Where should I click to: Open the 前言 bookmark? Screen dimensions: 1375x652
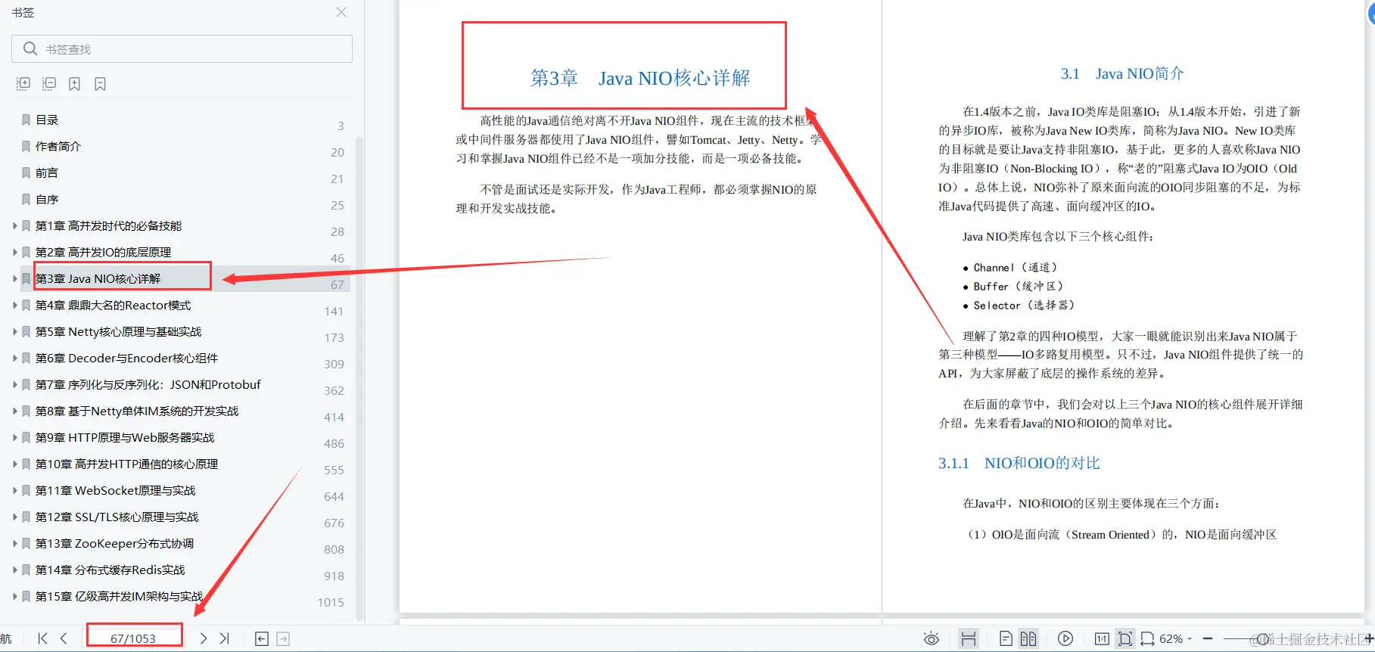(x=47, y=172)
